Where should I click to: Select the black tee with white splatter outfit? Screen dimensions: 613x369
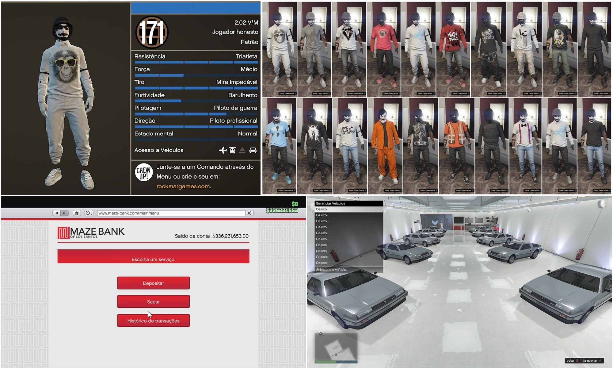[314, 146]
